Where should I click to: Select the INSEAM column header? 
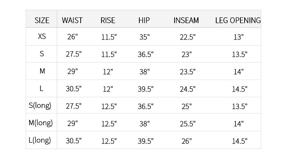click(x=186, y=20)
